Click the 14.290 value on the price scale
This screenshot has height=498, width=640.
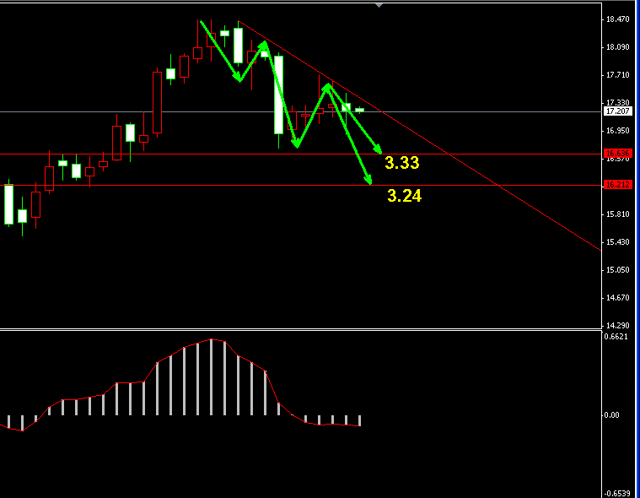tap(617, 326)
